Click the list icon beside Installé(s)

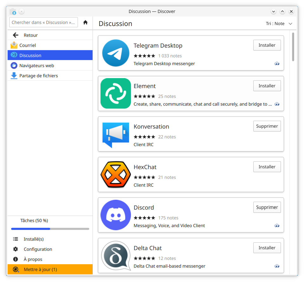(16, 239)
